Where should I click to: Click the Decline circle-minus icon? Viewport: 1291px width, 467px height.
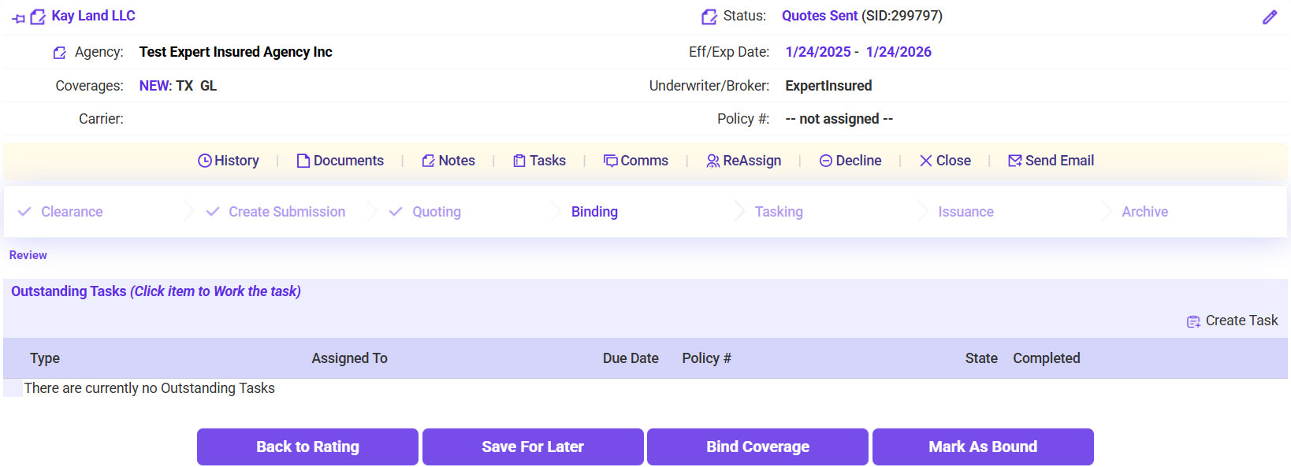click(826, 161)
